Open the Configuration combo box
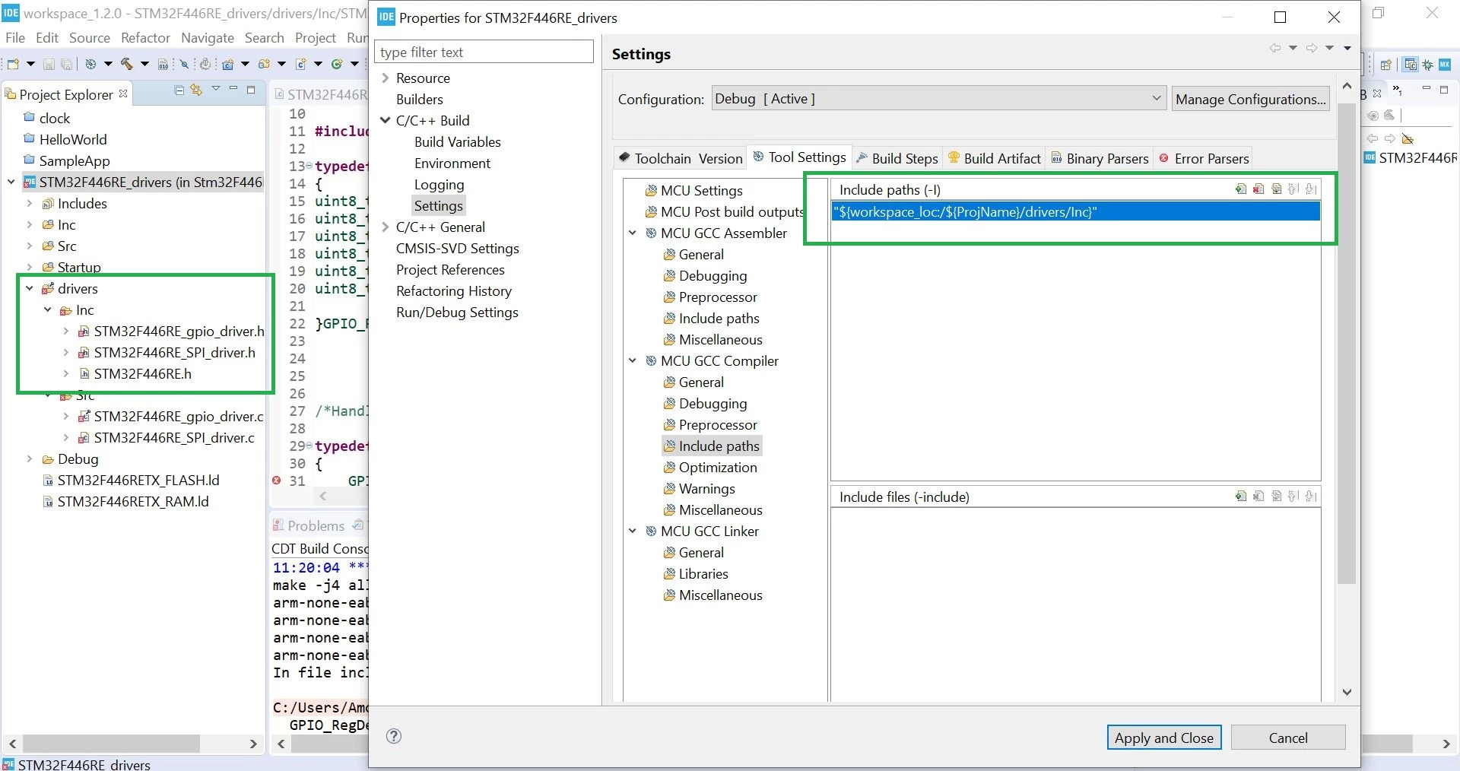The height and width of the screenshot is (771, 1460). click(x=939, y=99)
